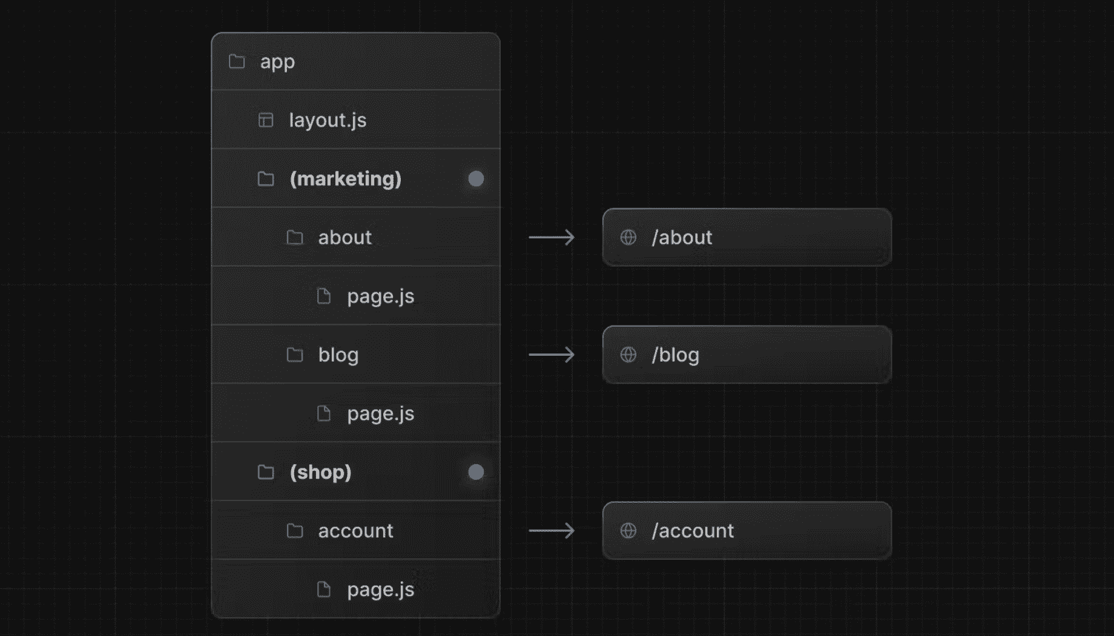The width and height of the screenshot is (1114, 636).
Task: Click the globe icon beside /blog
Action: point(628,355)
